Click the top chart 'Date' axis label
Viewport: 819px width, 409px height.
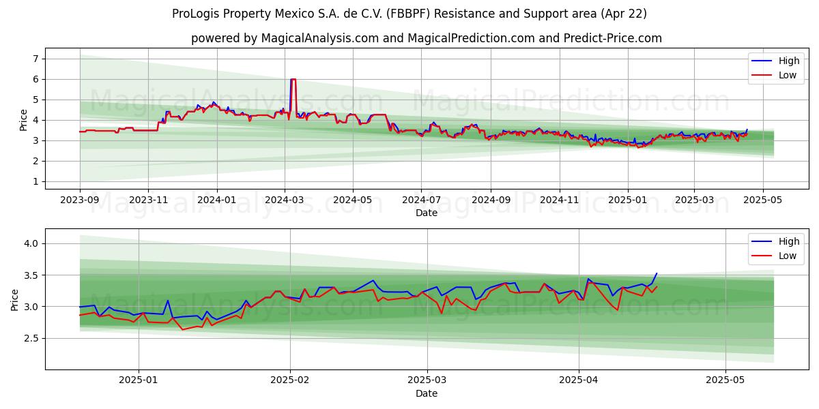(427, 213)
